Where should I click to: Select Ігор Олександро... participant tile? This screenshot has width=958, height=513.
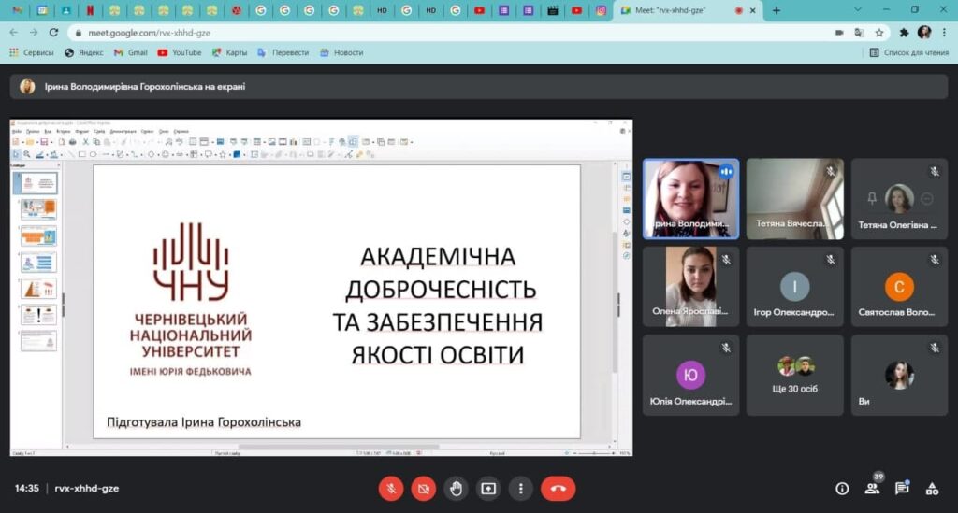[795, 287]
